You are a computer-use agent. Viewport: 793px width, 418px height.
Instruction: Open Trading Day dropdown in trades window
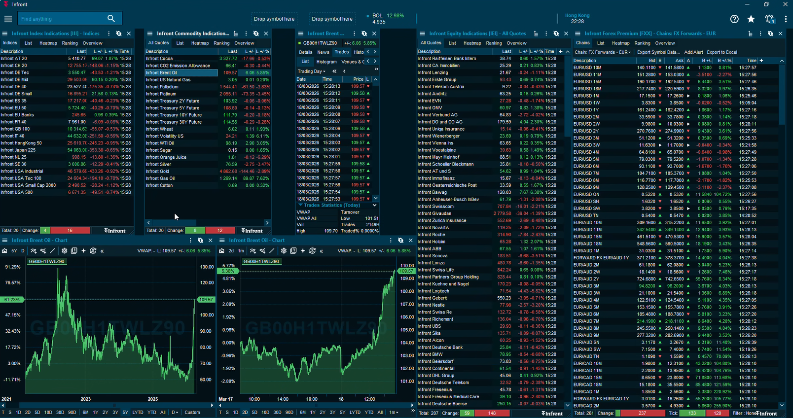[311, 71]
